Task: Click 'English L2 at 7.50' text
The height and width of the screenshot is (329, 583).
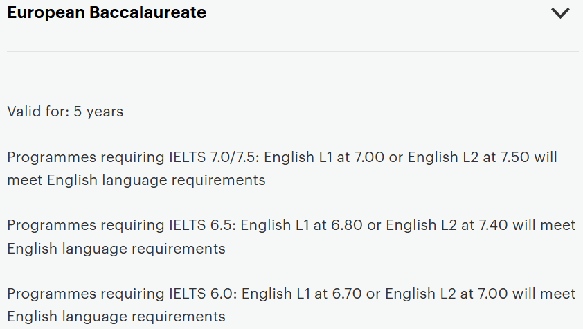Action: click(x=469, y=157)
